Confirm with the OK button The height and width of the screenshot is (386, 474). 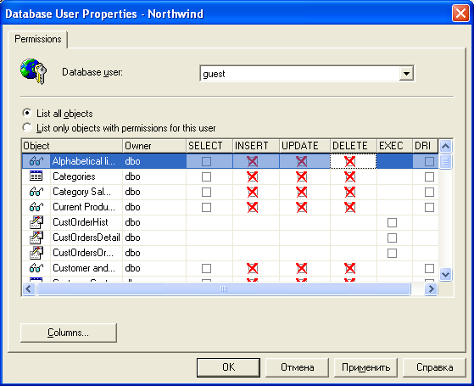228,367
